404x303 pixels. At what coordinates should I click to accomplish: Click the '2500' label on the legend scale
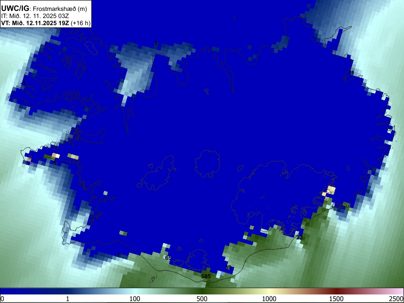click(x=396, y=299)
